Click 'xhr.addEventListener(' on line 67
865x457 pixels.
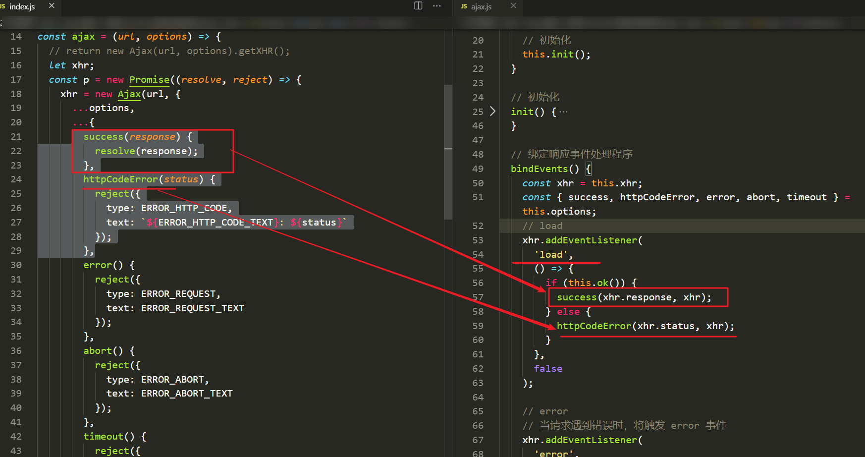point(582,440)
